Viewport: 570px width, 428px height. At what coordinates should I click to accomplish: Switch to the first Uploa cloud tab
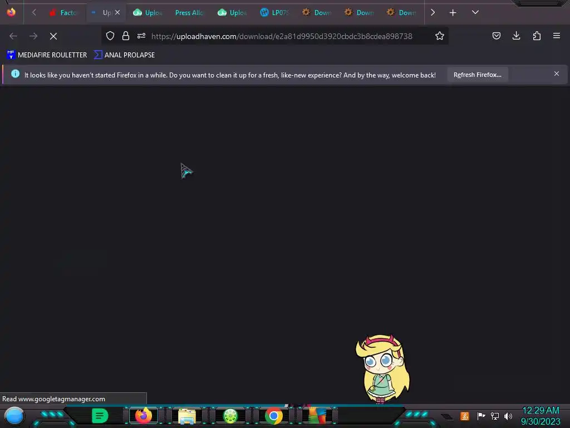coord(148,13)
